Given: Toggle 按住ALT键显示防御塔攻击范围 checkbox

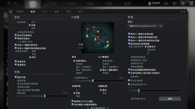Looking at the screenshot, I should 129,40.
